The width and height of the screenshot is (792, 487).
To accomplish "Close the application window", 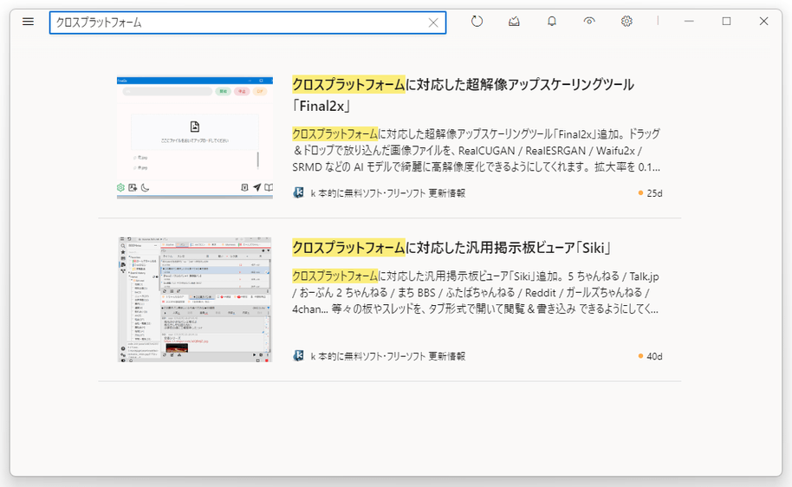I will pyautogui.click(x=763, y=21).
